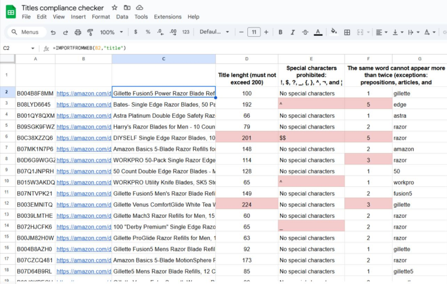Open the Format menu
The height and width of the screenshot is (284, 447).
[101, 17]
